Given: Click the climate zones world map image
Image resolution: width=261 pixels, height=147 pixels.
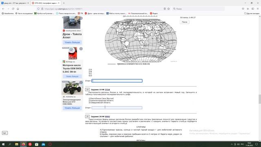Looking at the screenshot, I should click(141, 40).
